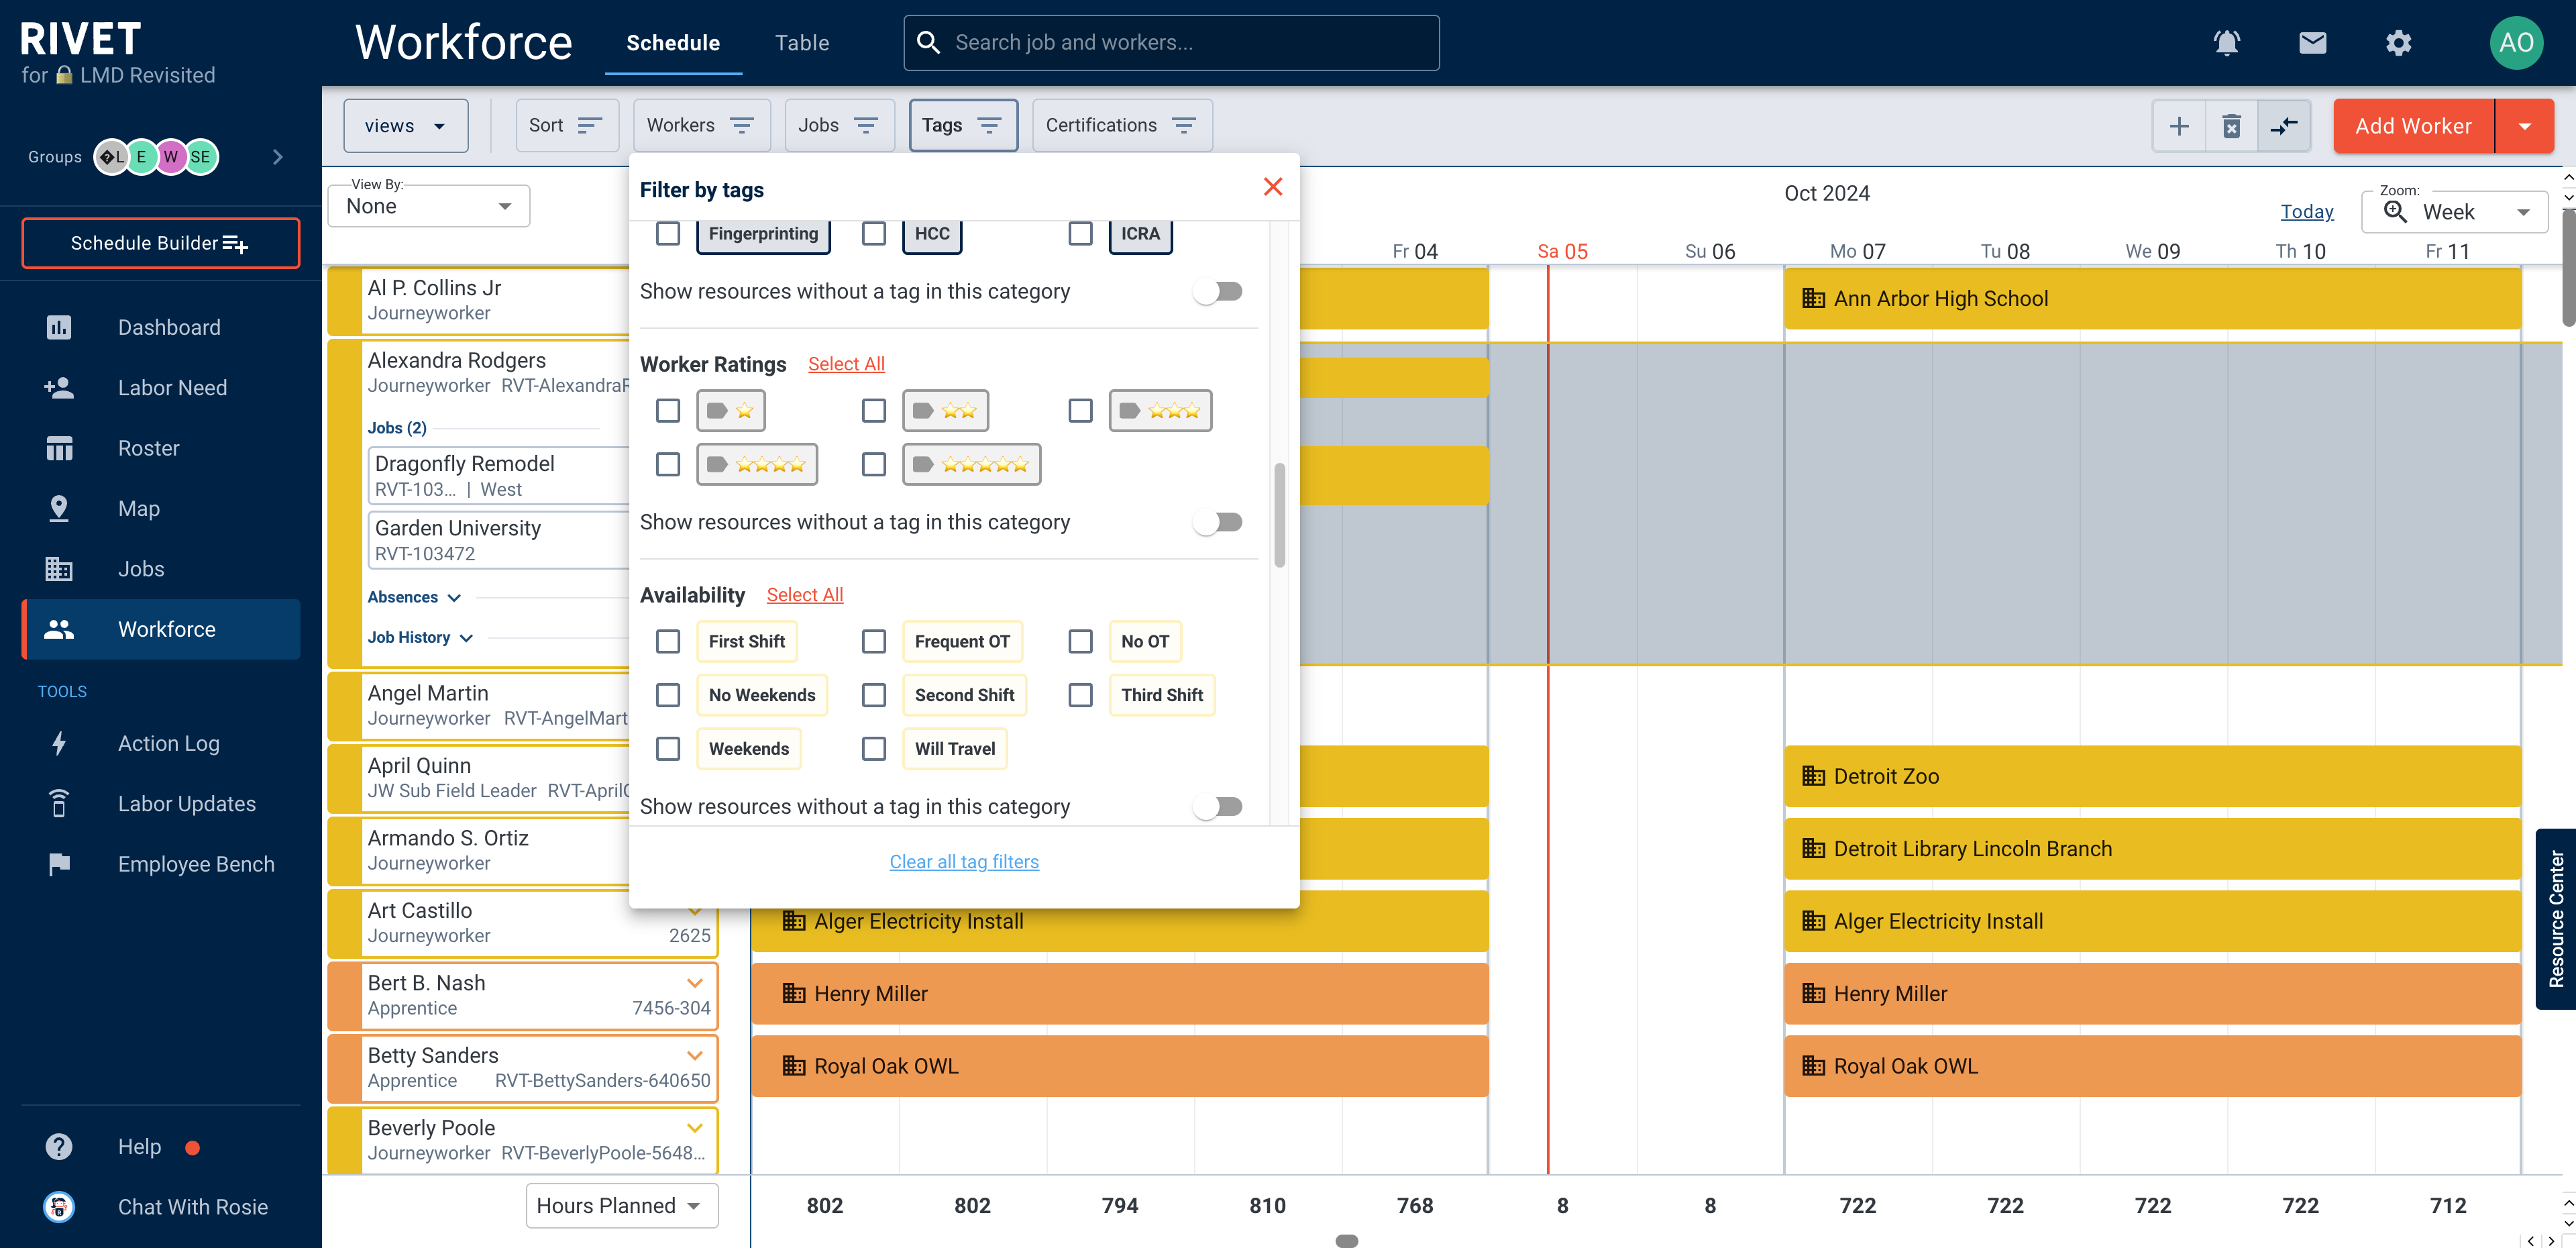2576x1248 pixels.
Task: Switch to the Table tab
Action: click(x=802, y=43)
